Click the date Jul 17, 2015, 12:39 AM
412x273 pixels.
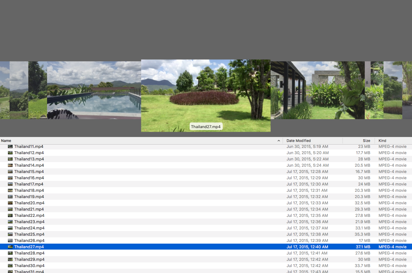(x=307, y=241)
